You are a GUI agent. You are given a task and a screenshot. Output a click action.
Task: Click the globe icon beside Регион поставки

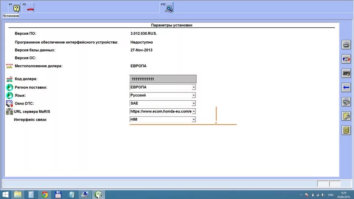click(x=9, y=87)
